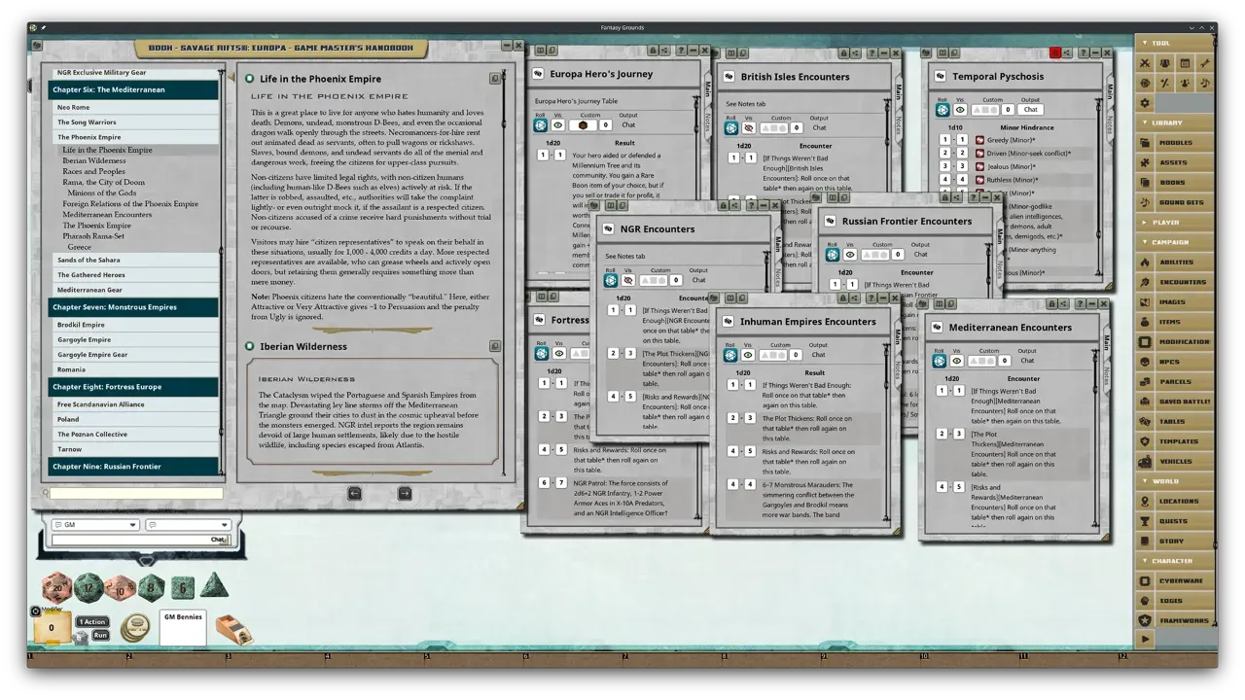Open Vehicles in sidebar
Screen dimensions: 1245x700
pos(1175,462)
